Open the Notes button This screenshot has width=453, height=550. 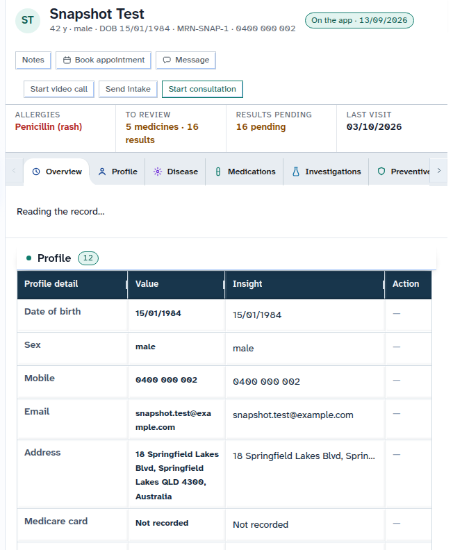33,60
